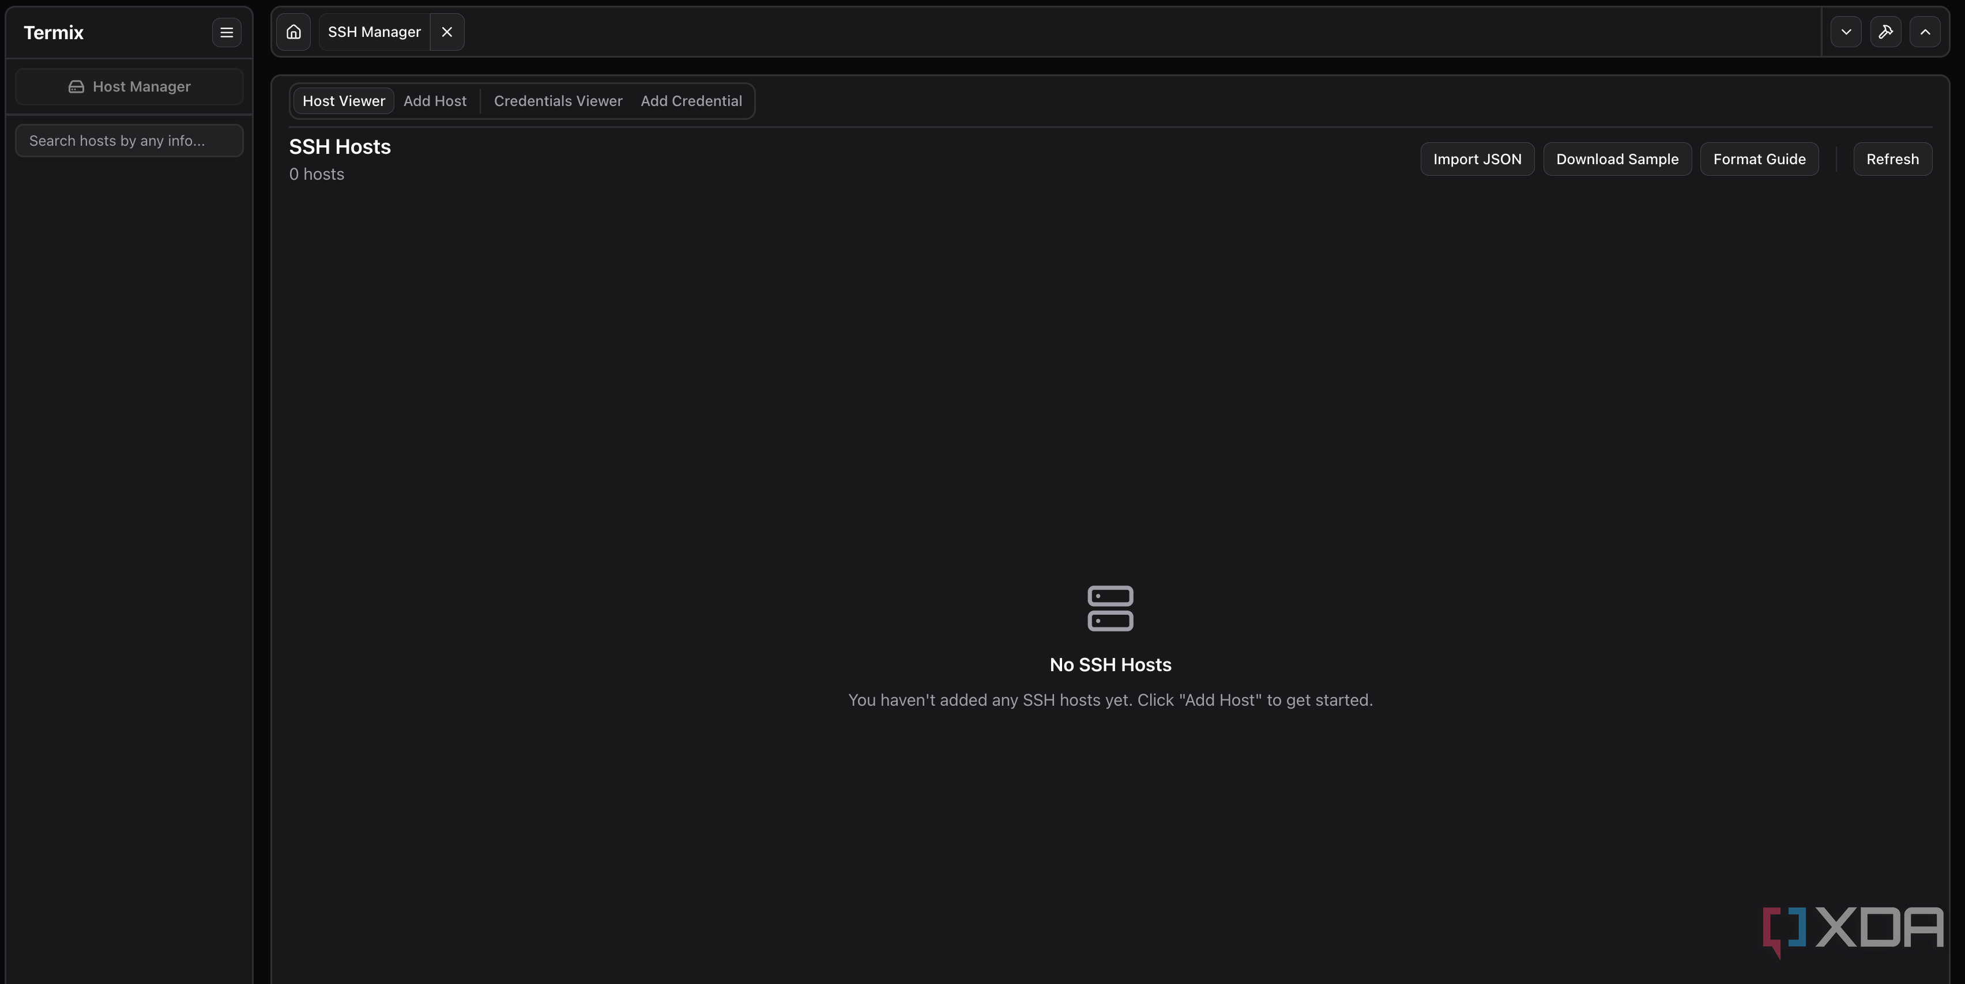Click the home icon tab
Screen dimensions: 1965x984
click(x=293, y=32)
